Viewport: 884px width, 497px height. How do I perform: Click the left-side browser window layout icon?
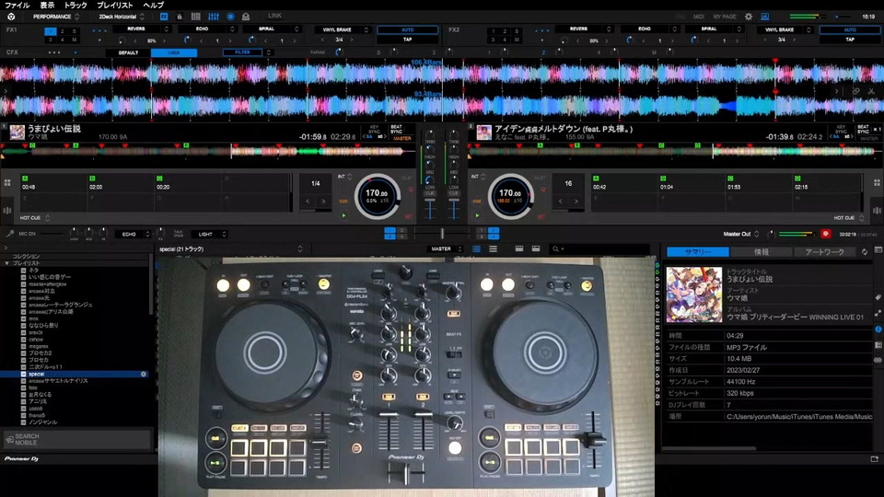pyautogui.click(x=519, y=248)
